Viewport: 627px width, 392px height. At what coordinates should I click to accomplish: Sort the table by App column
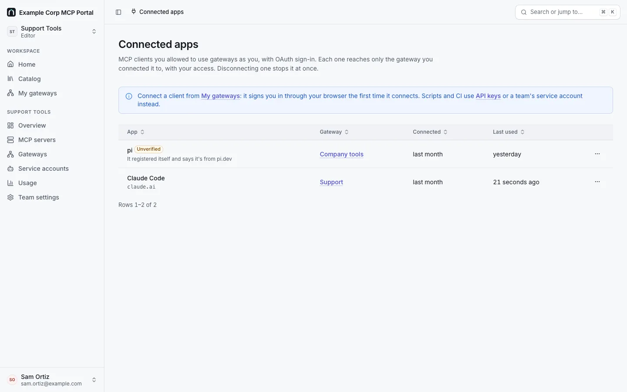point(136,132)
